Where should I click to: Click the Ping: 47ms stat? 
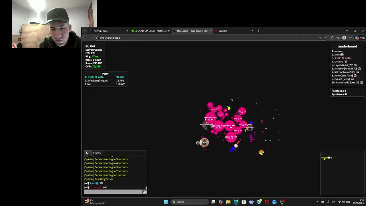pos(92,56)
